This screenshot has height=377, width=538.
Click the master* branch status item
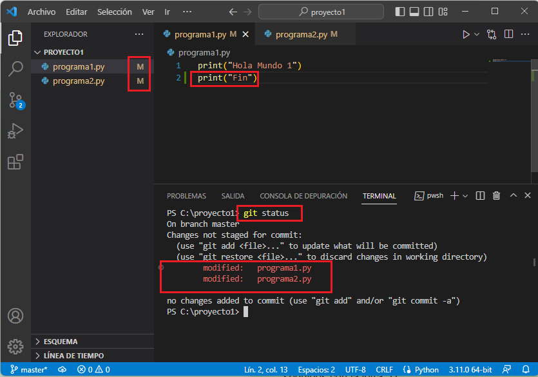click(28, 369)
